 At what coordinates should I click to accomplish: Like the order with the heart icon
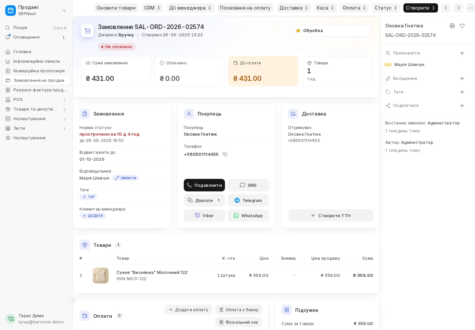pos(462,26)
